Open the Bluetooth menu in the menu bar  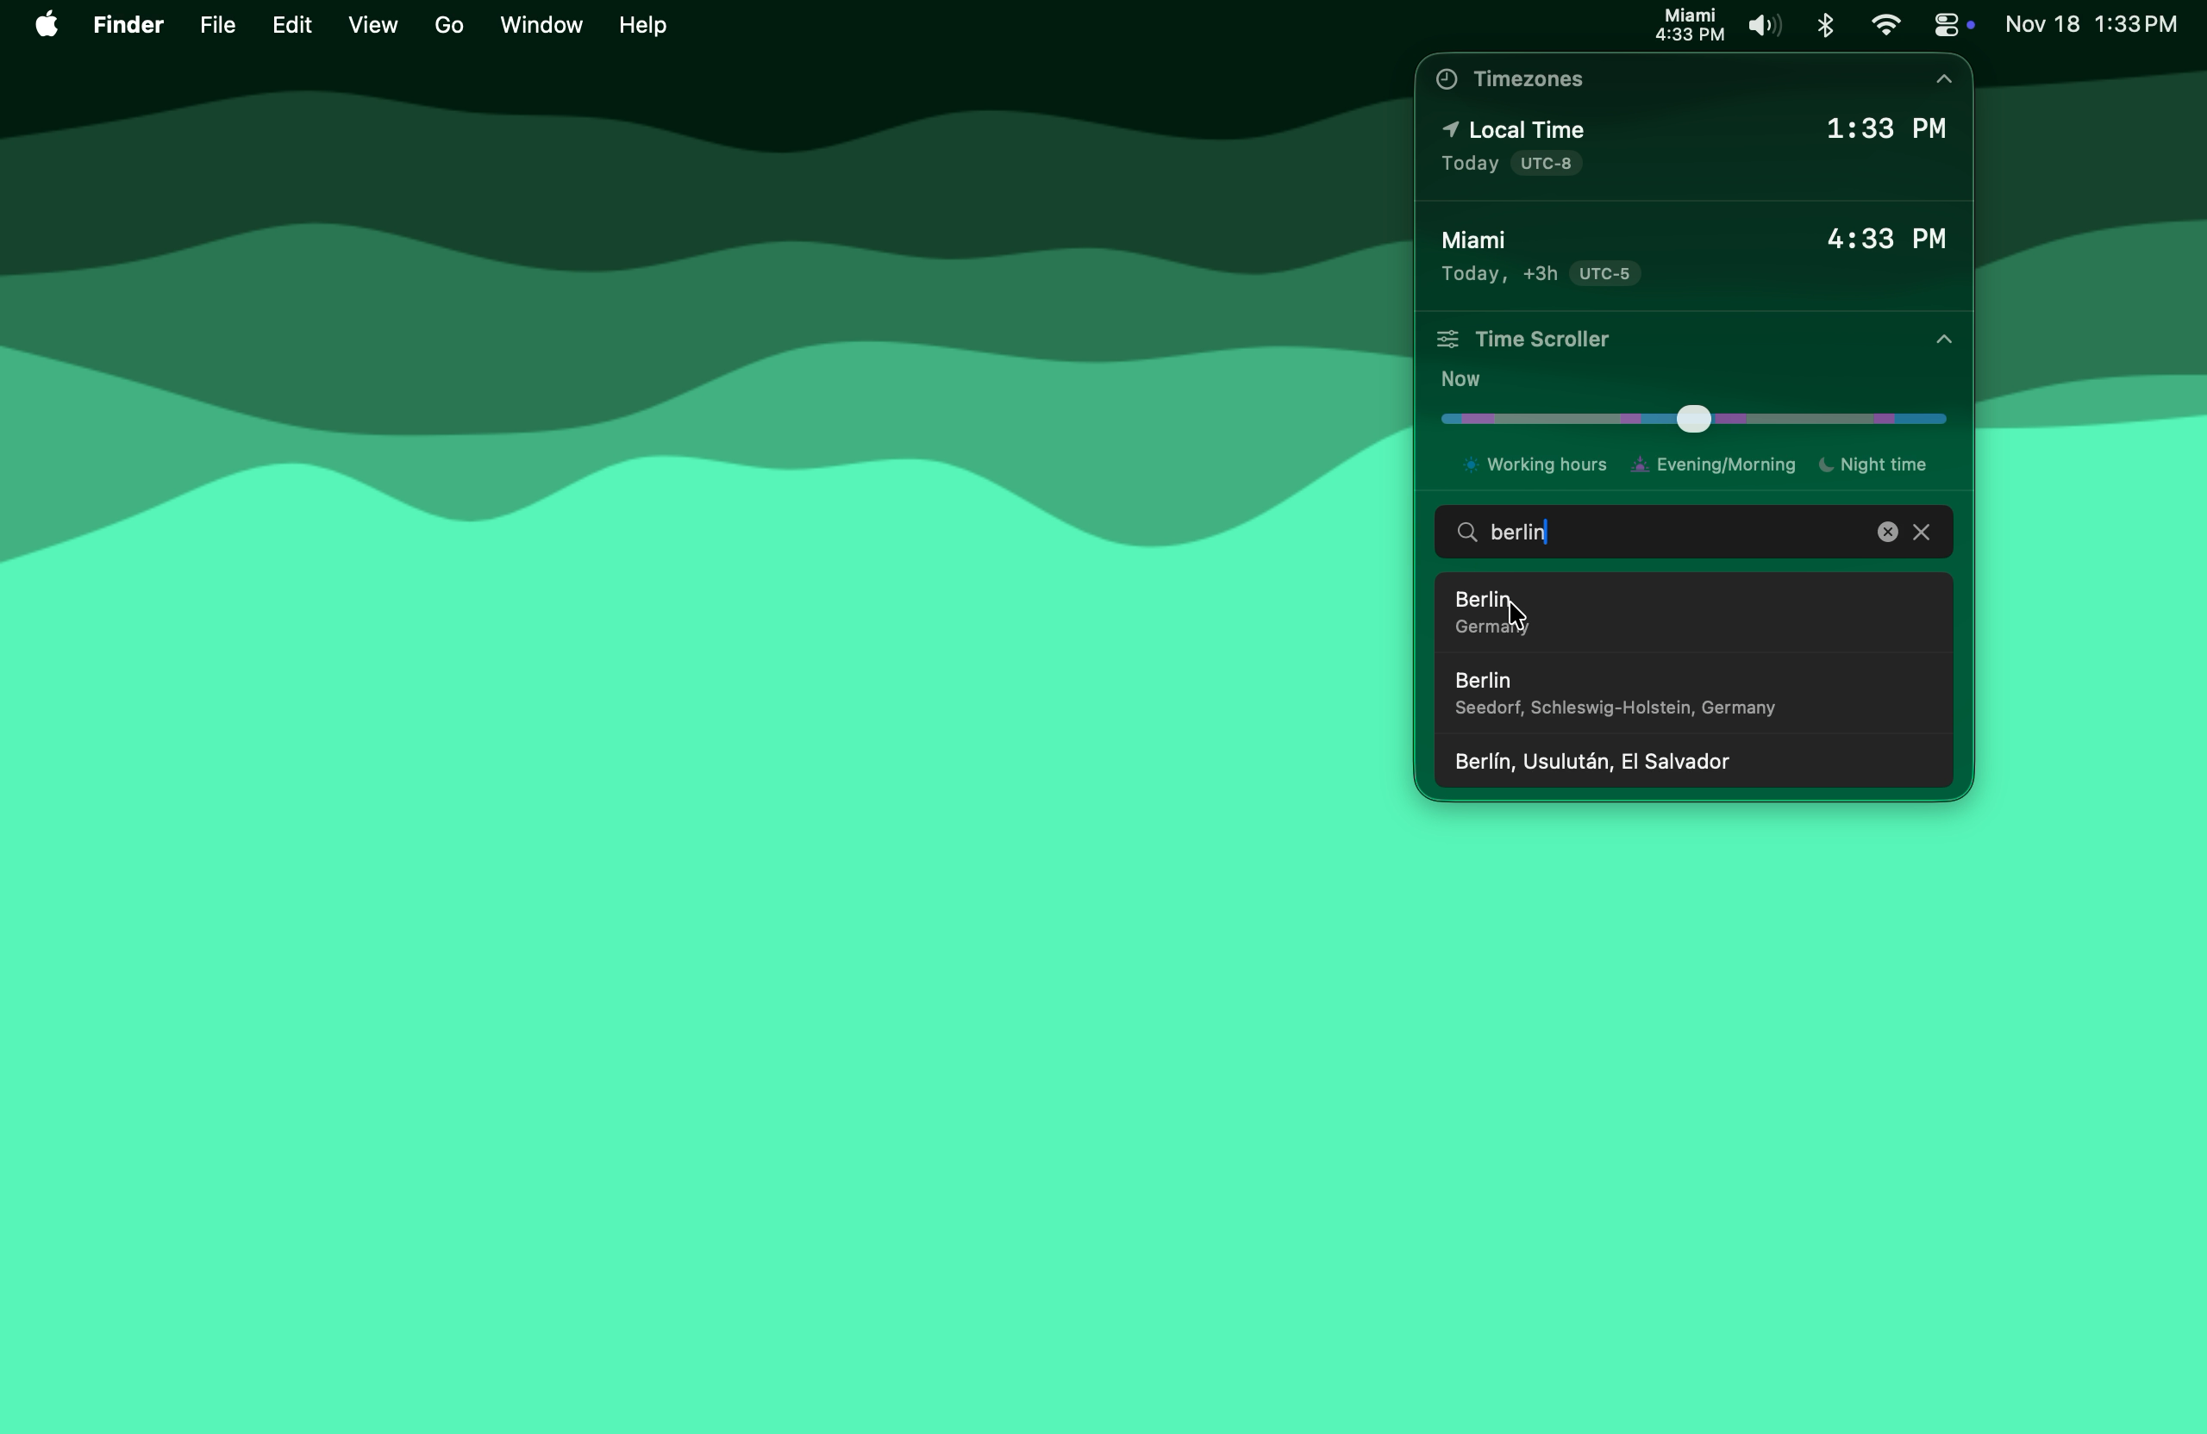pos(1825,24)
